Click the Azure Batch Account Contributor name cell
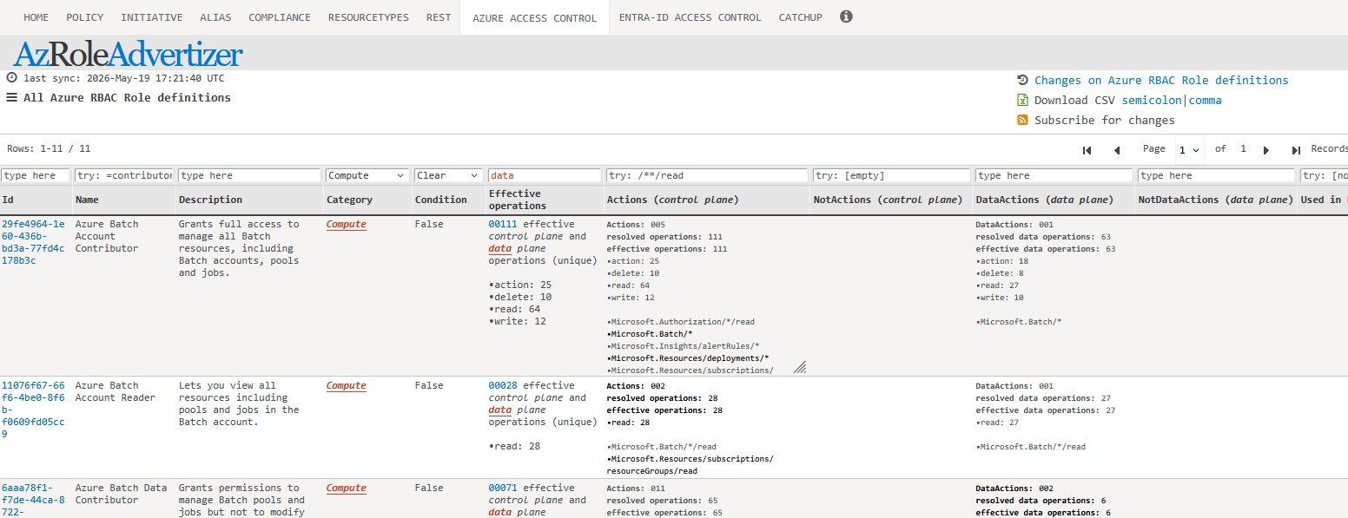Image resolution: width=1348 pixels, height=518 pixels. pos(107,236)
